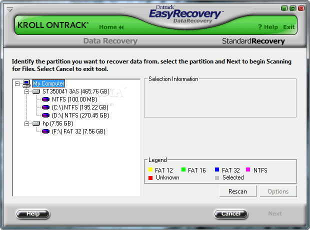
Task: Select ST350041 3AS (465.76 GB) drive
Action: click(76, 91)
